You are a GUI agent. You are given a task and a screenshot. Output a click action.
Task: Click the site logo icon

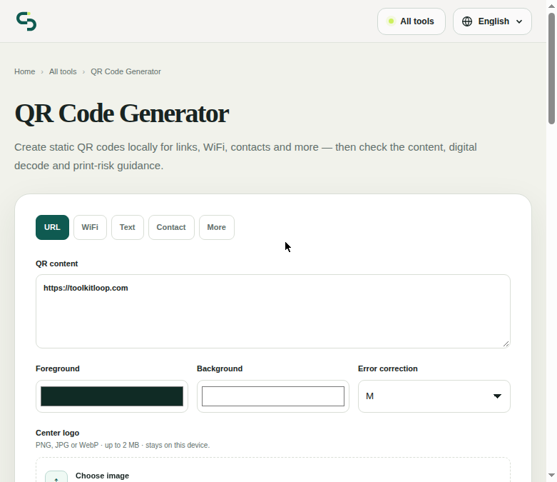[26, 21]
